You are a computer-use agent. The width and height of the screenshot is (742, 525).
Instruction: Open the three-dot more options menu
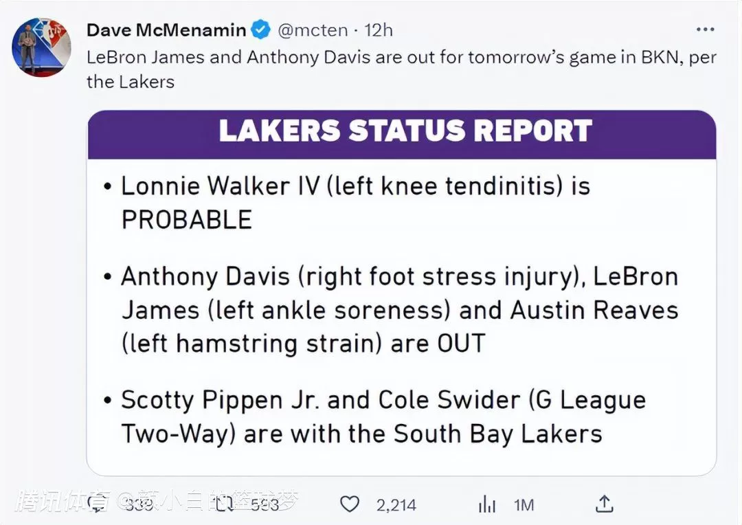(x=705, y=30)
